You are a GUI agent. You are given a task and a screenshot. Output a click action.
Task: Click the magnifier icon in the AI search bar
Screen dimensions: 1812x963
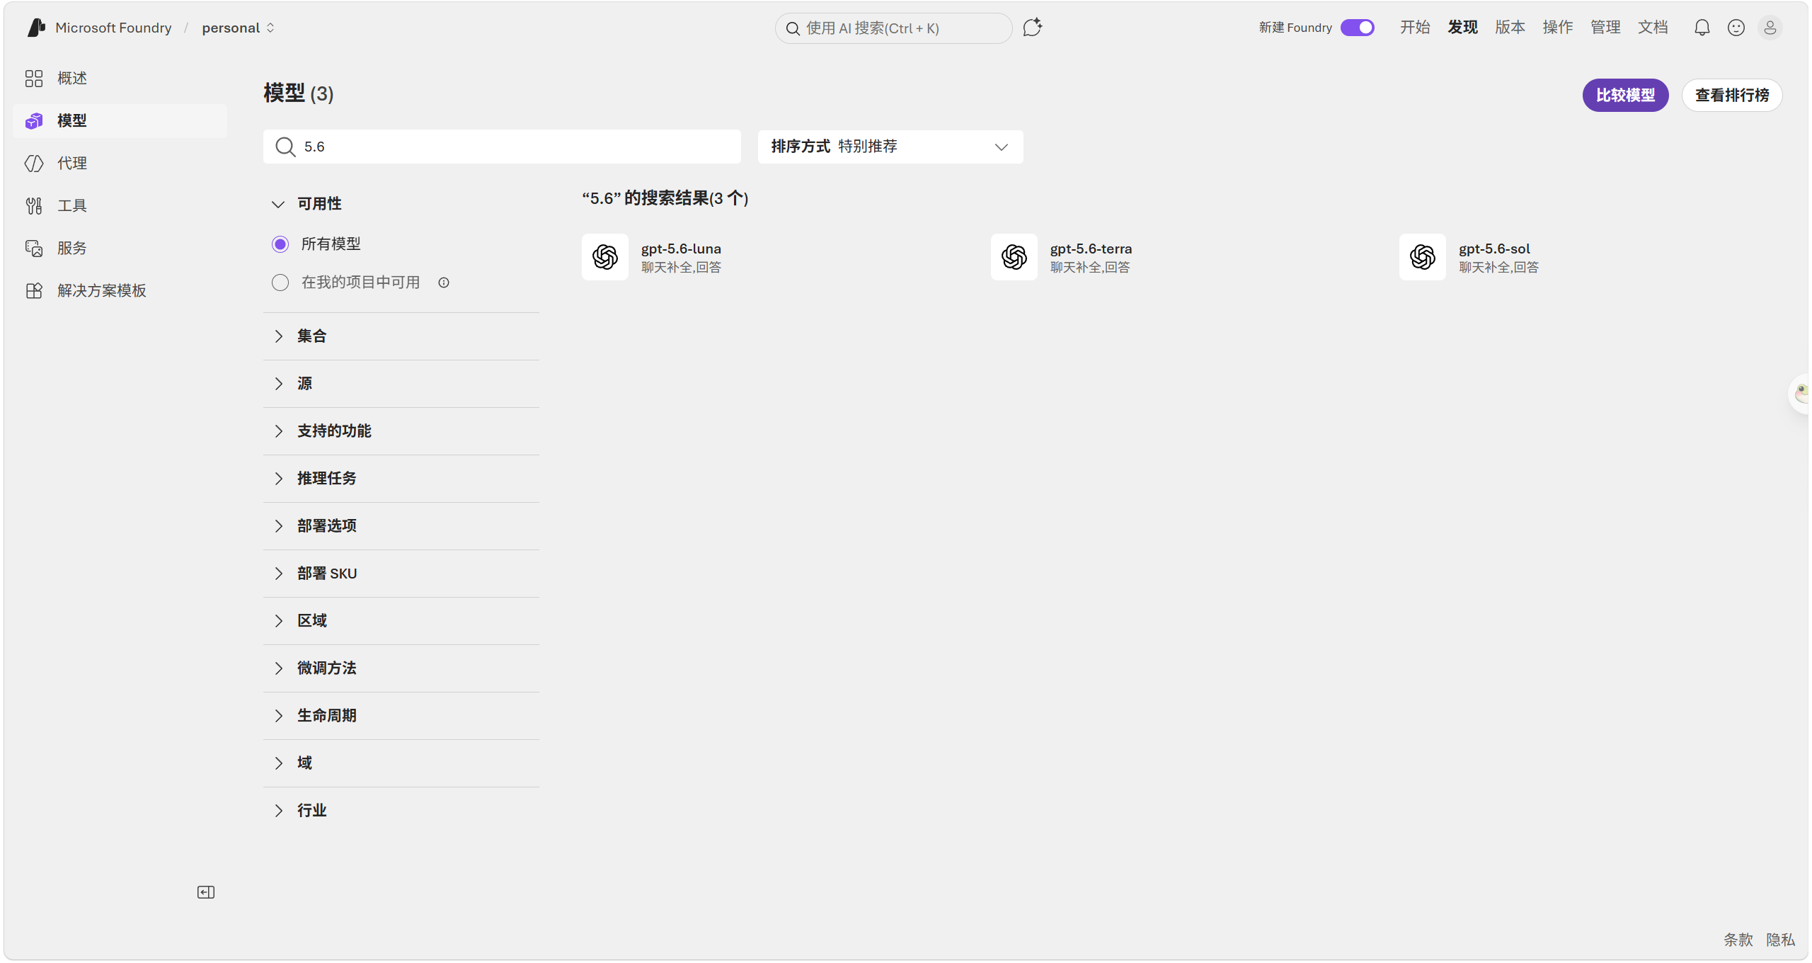tap(793, 28)
